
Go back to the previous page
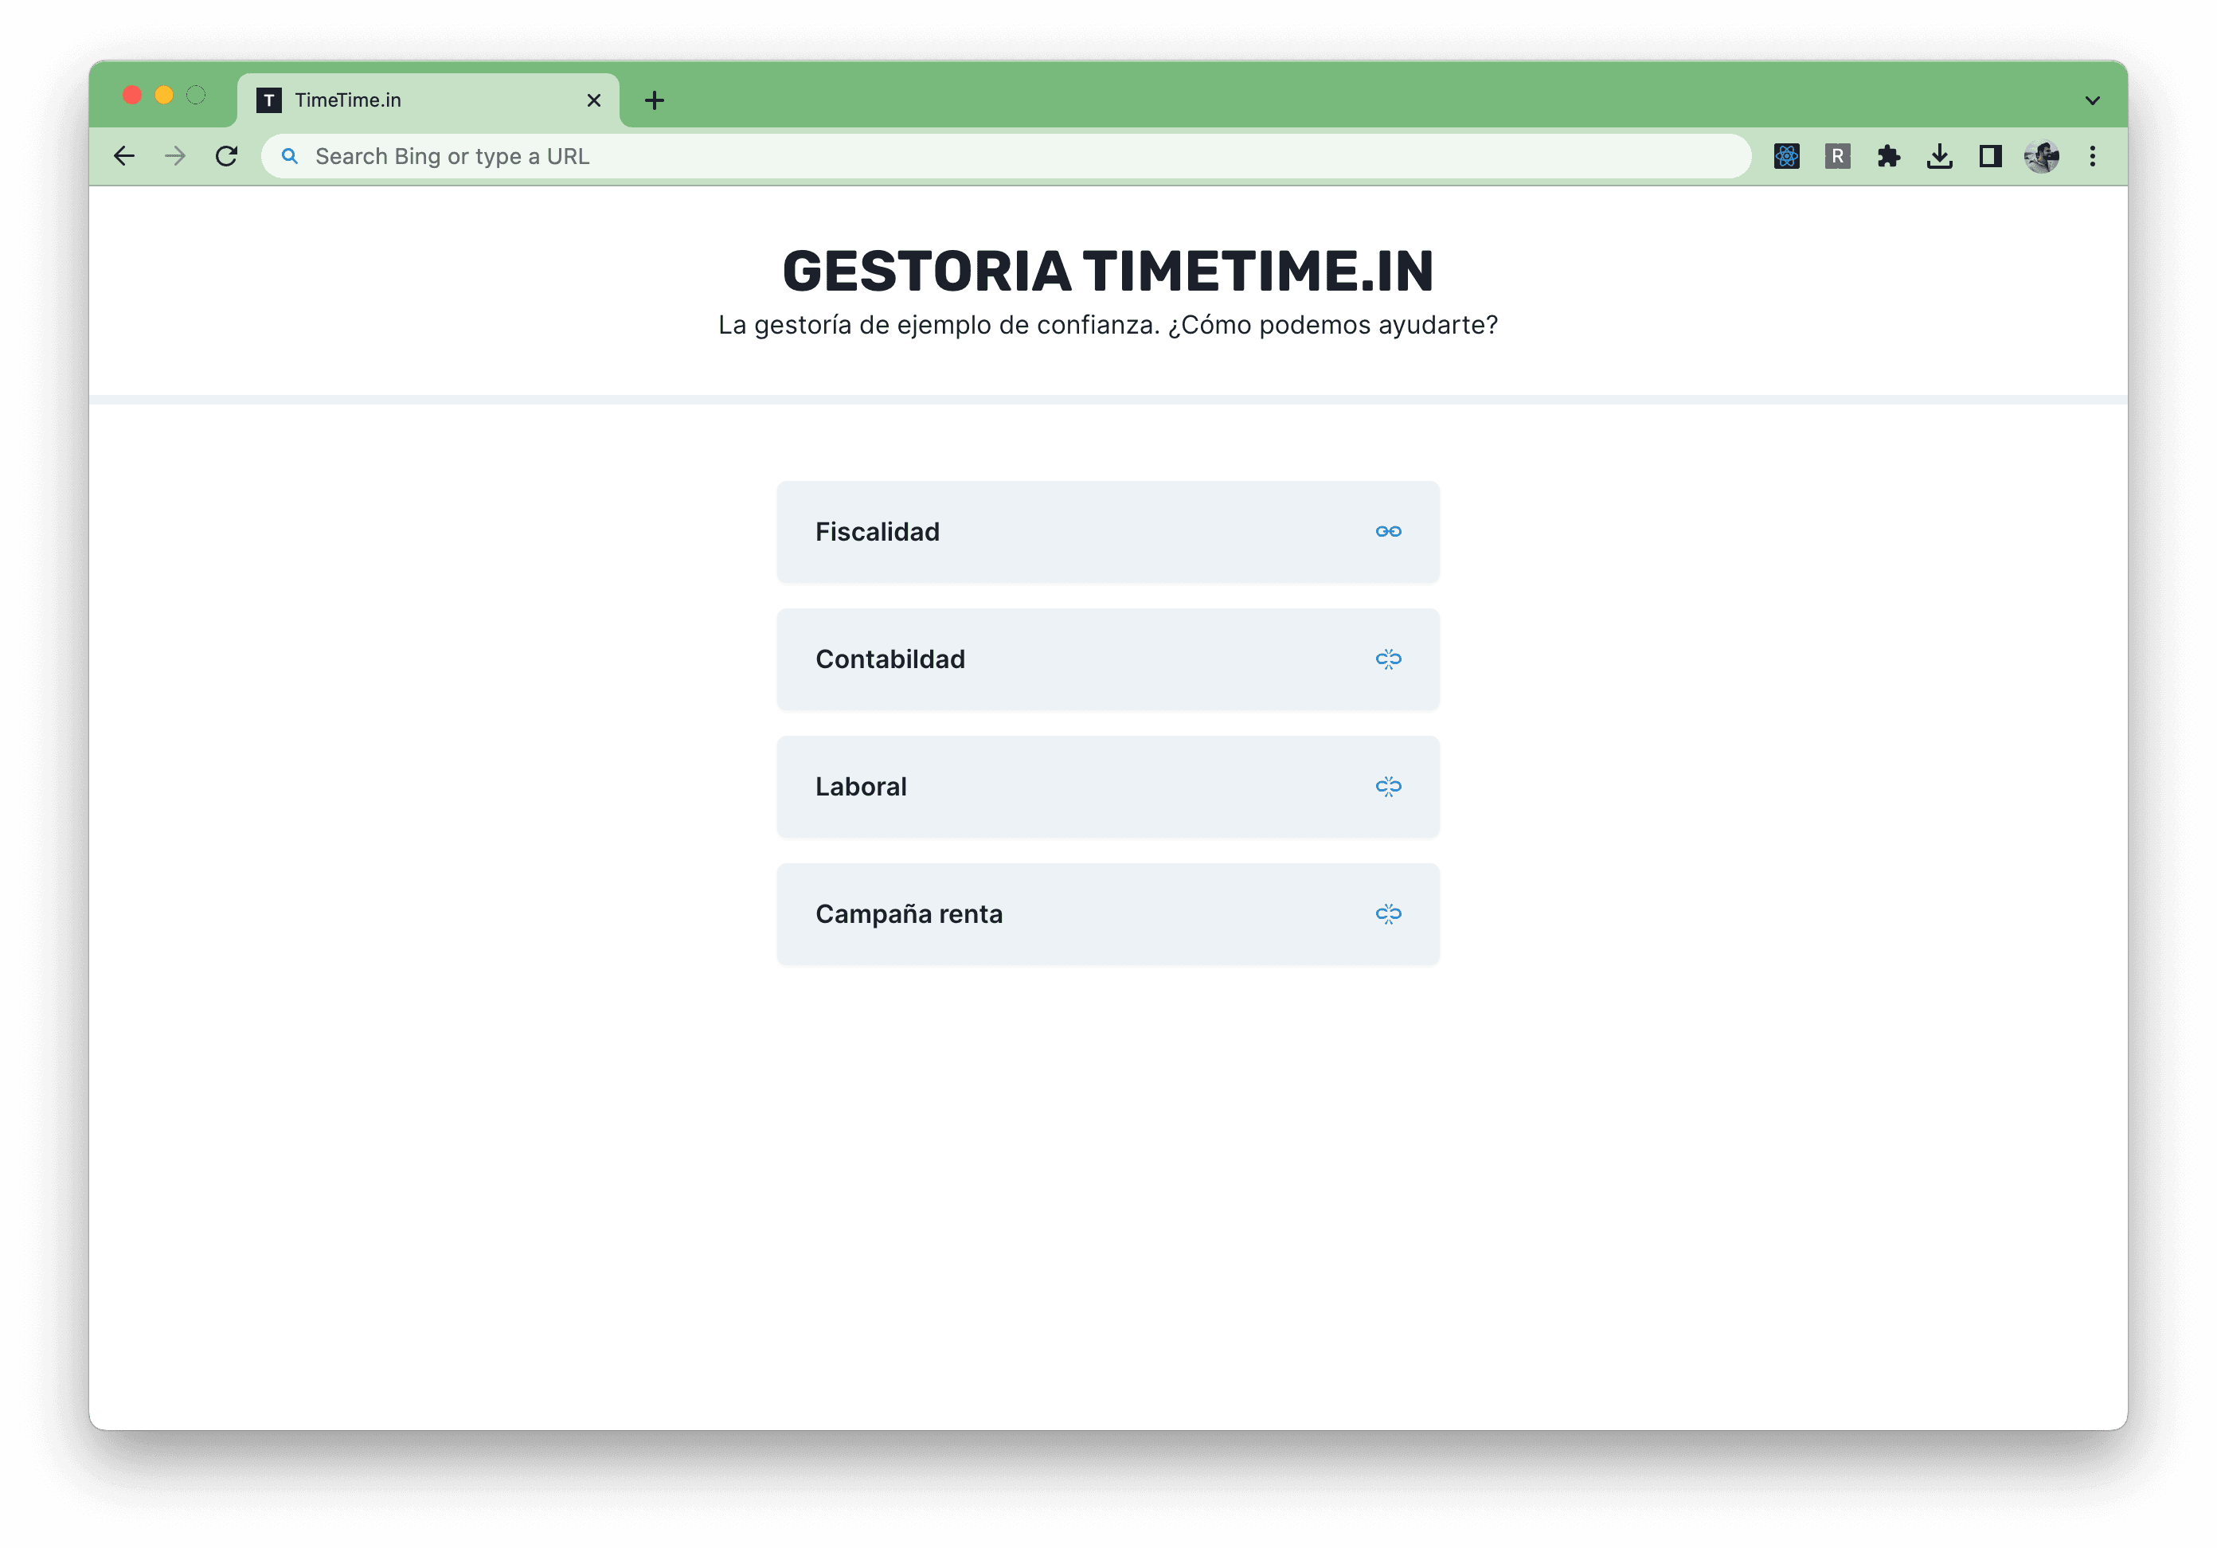coord(124,156)
